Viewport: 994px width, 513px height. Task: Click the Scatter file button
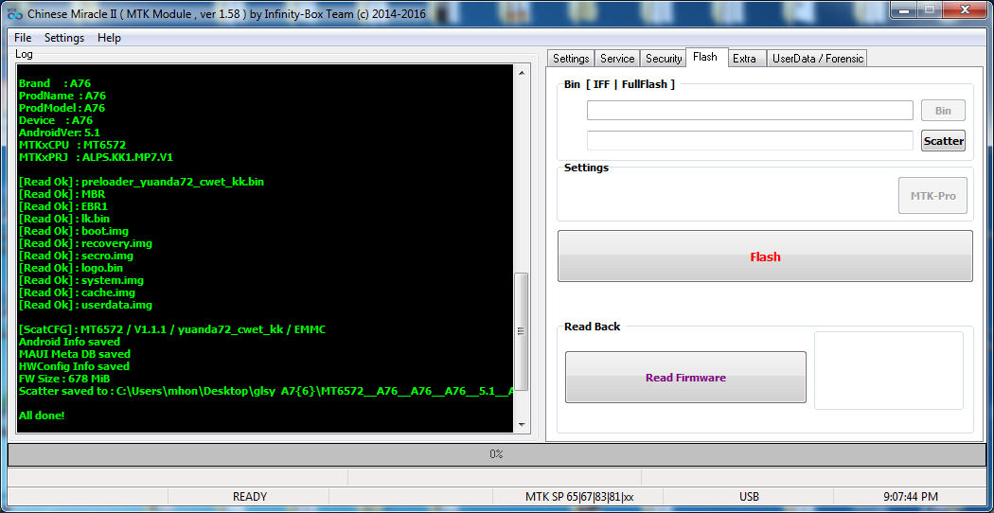coord(943,141)
